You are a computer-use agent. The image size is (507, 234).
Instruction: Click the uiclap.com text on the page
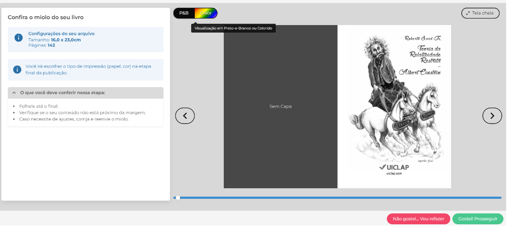tap(394, 173)
